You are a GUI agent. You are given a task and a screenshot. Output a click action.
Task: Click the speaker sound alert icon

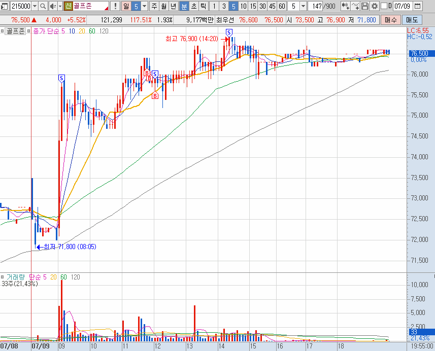click(53, 6)
